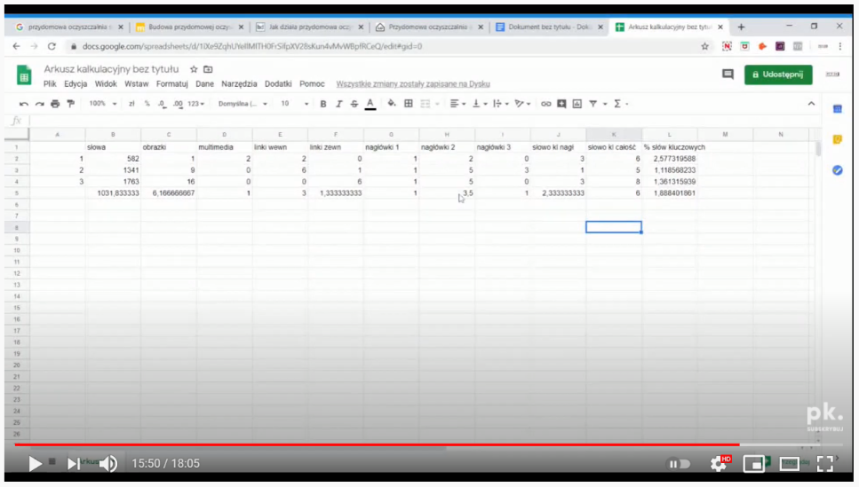Open the font family dropdown

243,104
